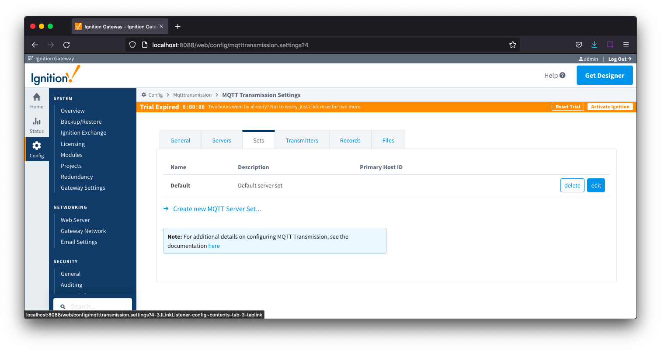The width and height of the screenshot is (661, 351).
Task: Reload the page
Action: click(66, 45)
